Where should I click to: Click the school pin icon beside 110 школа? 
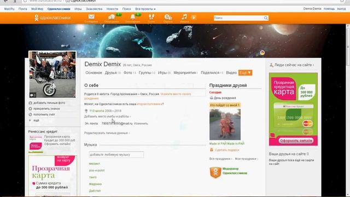point(86,111)
